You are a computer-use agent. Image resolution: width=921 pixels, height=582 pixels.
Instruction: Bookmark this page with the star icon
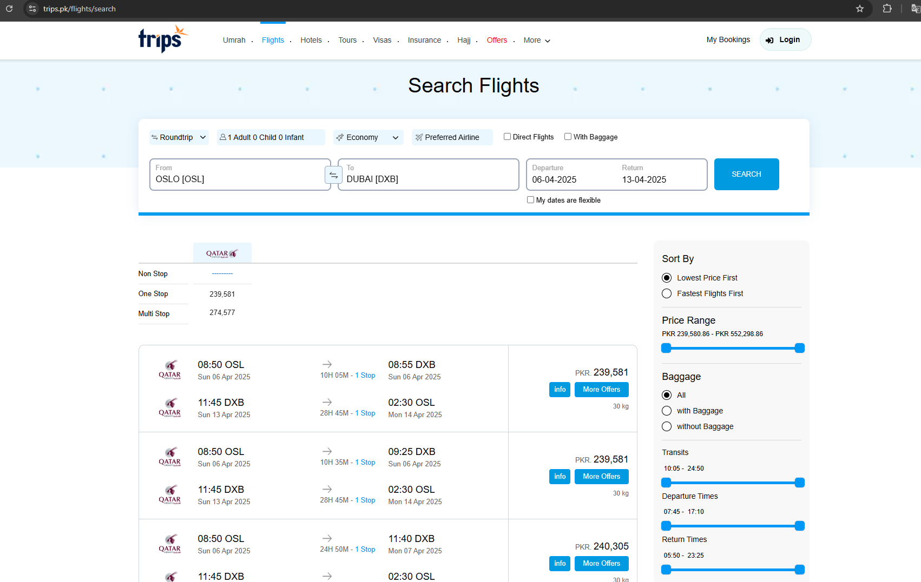click(x=860, y=9)
